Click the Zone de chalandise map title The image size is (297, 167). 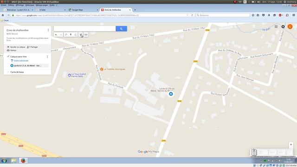pyautogui.click(x=18, y=30)
